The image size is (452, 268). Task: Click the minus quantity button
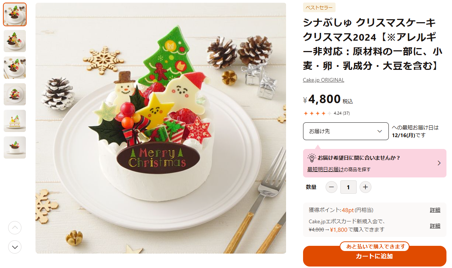(x=332, y=187)
